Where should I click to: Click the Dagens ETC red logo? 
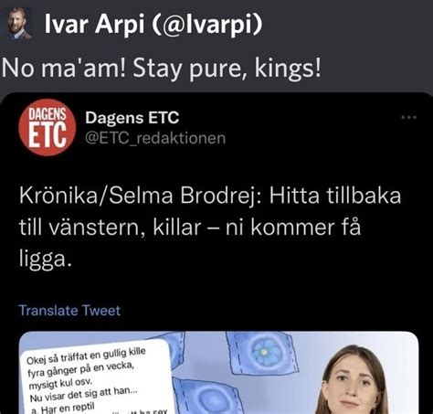[48, 127]
